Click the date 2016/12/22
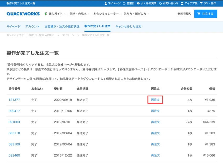223x167 pixels. coord(63,155)
